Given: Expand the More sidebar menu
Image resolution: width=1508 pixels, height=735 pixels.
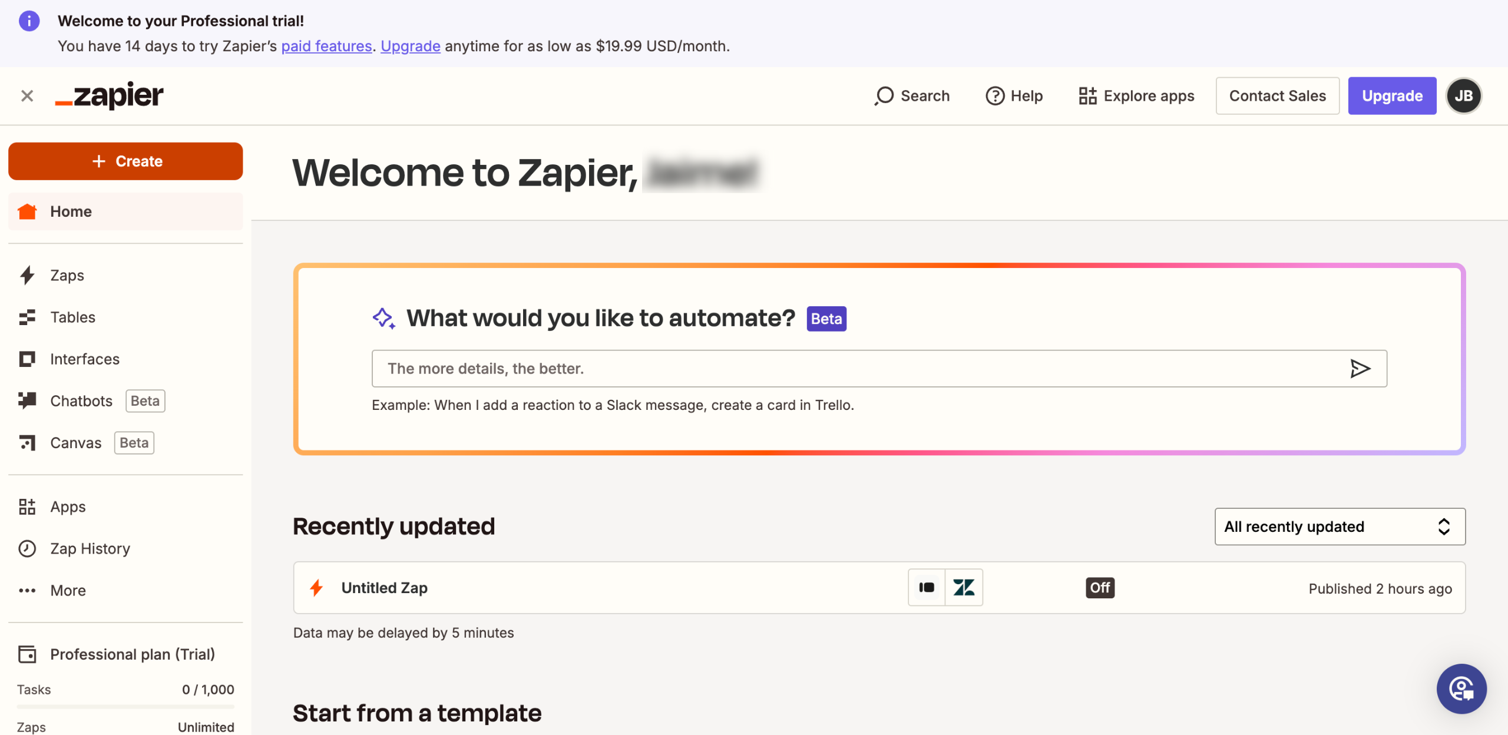Looking at the screenshot, I should 67,591.
